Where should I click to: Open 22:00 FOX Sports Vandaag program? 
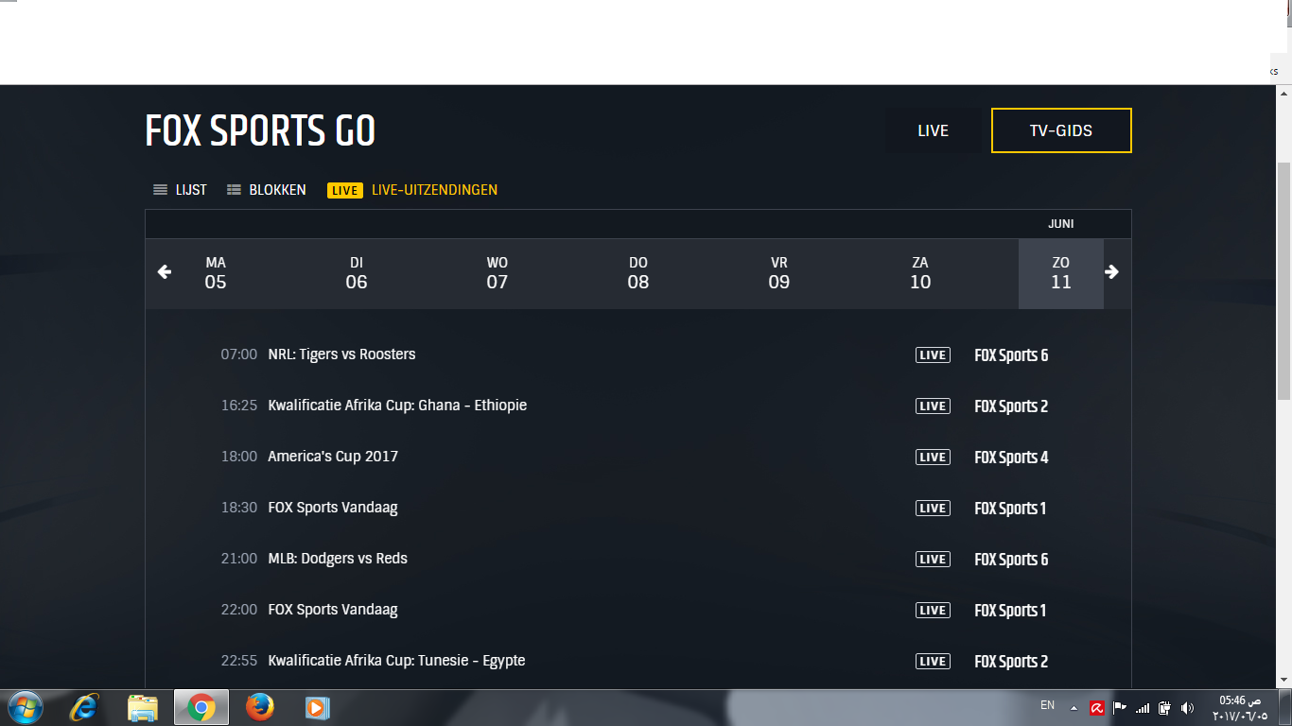(x=333, y=610)
